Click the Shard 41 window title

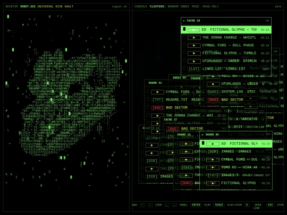[155, 83]
